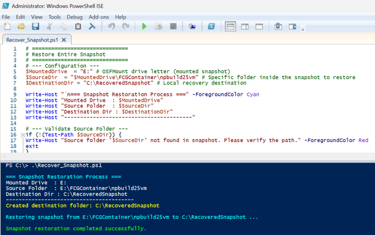
Task: Click line number 14 in the gutter
Action: tap(13, 123)
